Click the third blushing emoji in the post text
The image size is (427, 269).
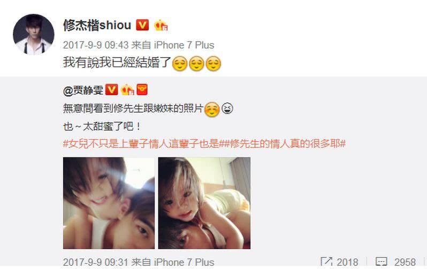[213, 64]
